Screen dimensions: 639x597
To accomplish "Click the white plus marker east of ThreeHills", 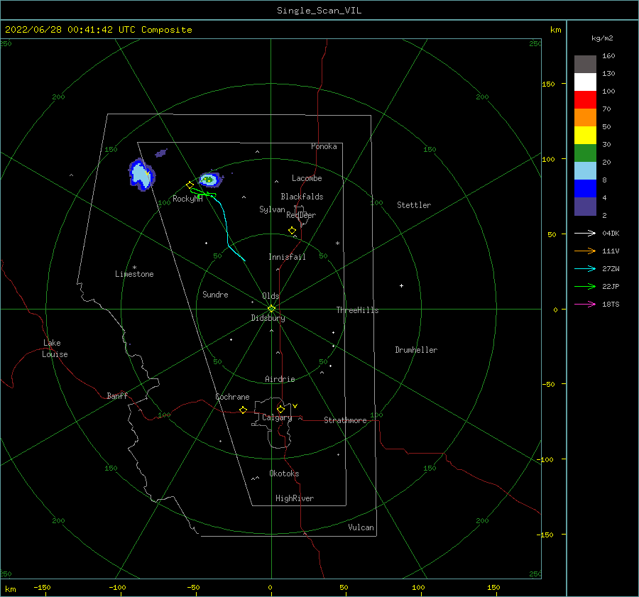I will tap(401, 285).
